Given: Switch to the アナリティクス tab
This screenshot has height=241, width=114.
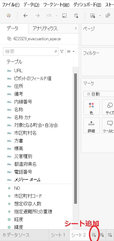Looking at the screenshot, I should (45, 28).
